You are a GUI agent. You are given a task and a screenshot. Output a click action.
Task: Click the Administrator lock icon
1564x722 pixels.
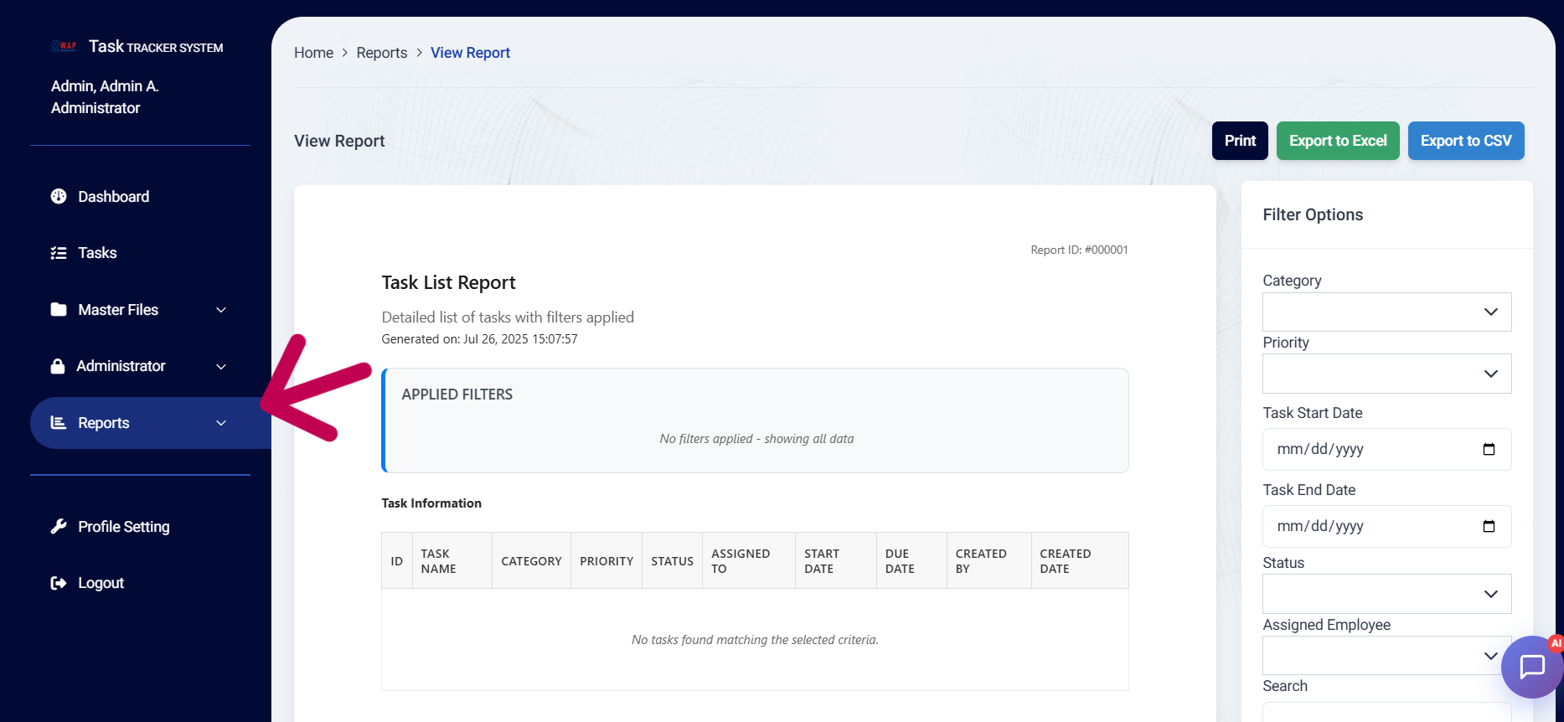click(x=58, y=366)
